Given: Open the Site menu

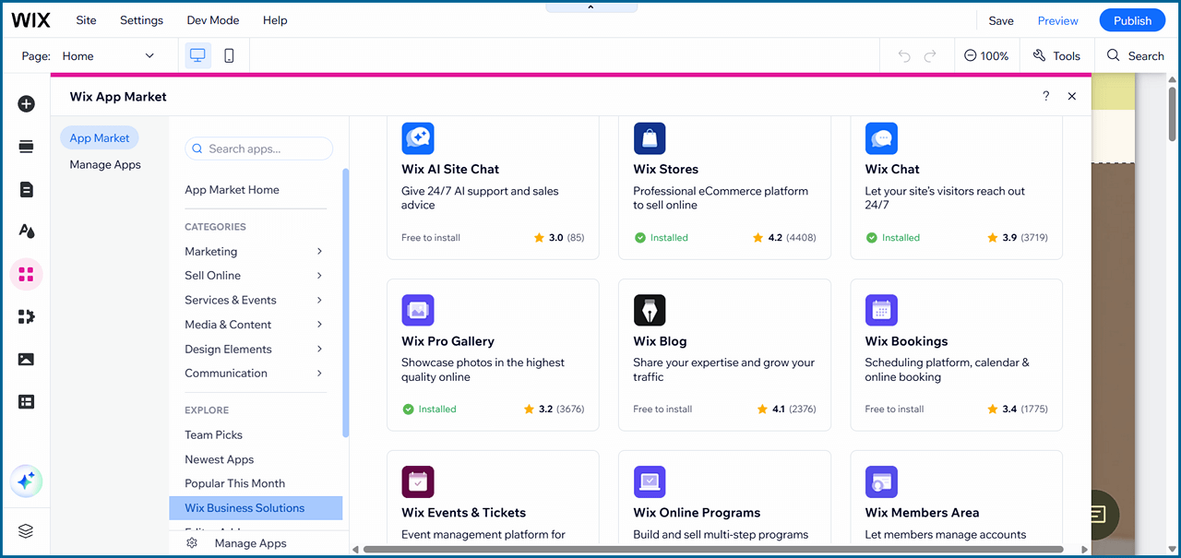Looking at the screenshot, I should coord(86,20).
